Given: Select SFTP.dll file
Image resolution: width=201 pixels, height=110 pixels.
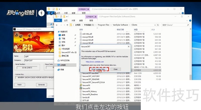Looking at the screenshot, I should 85,100.
